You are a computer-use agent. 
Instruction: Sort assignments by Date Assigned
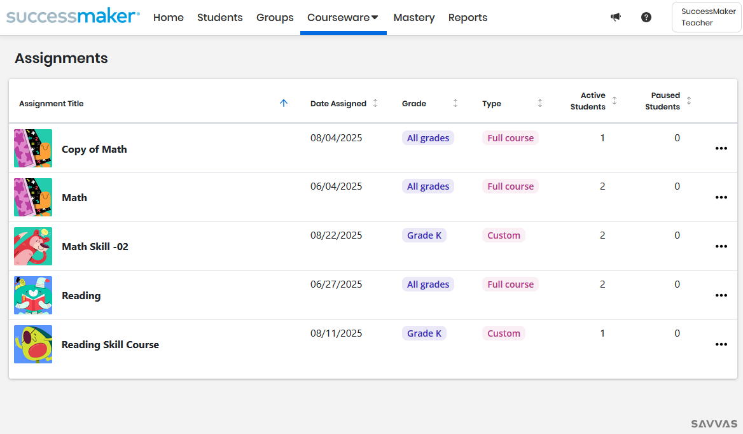point(375,103)
